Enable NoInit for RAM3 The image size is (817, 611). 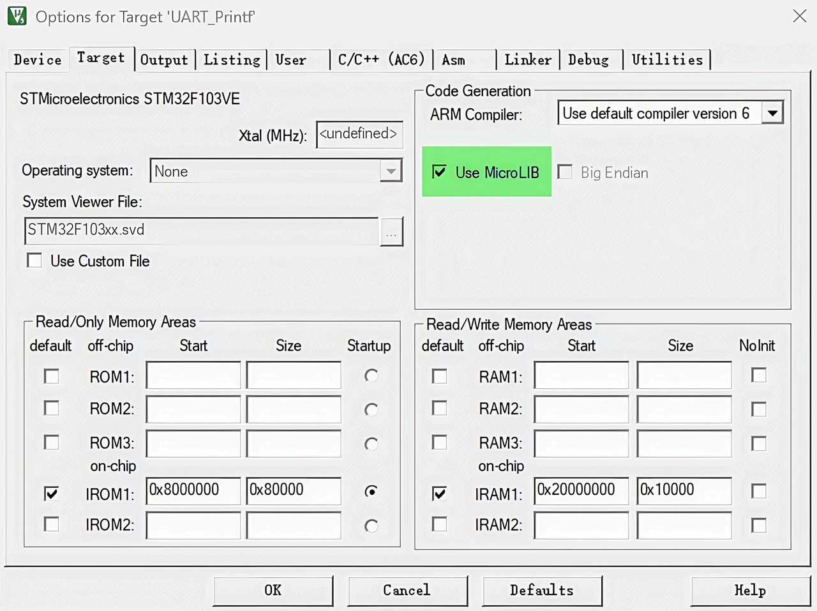tap(759, 443)
